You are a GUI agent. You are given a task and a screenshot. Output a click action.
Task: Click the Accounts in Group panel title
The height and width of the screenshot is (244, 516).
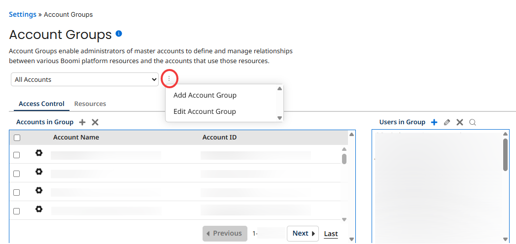coord(45,122)
